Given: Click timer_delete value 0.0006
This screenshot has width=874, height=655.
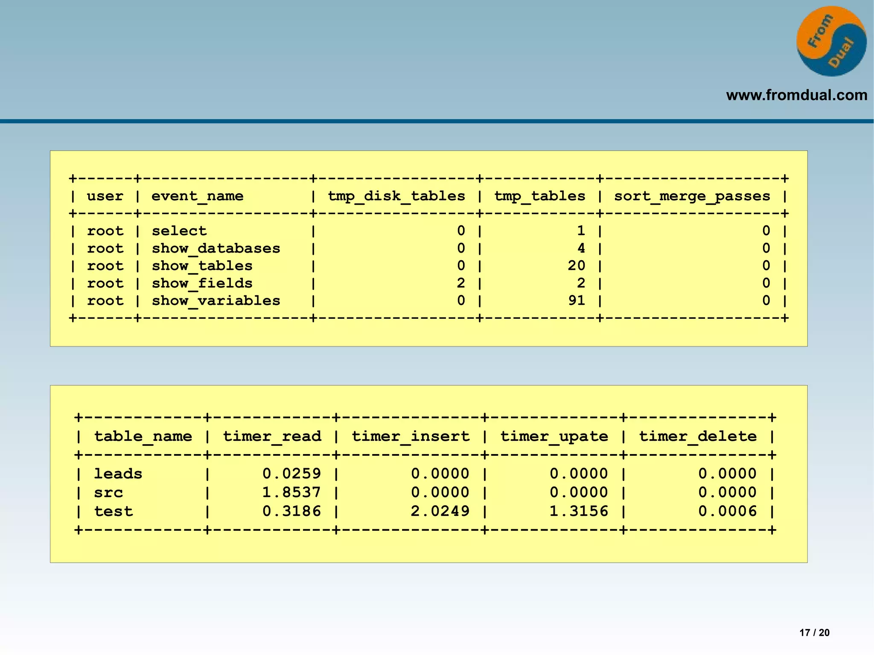Looking at the screenshot, I should point(728,511).
